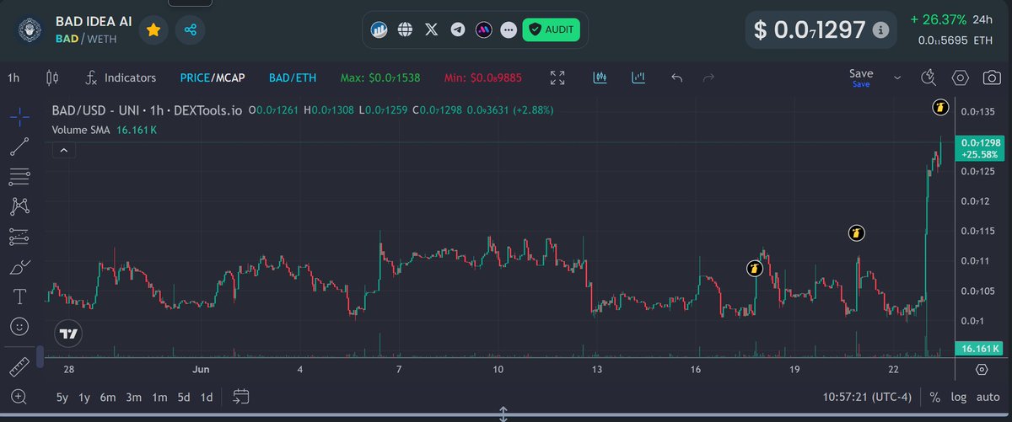Toggle BAD/ETH pair denomination
Viewport: 1012px width, 422px height.
tap(293, 77)
